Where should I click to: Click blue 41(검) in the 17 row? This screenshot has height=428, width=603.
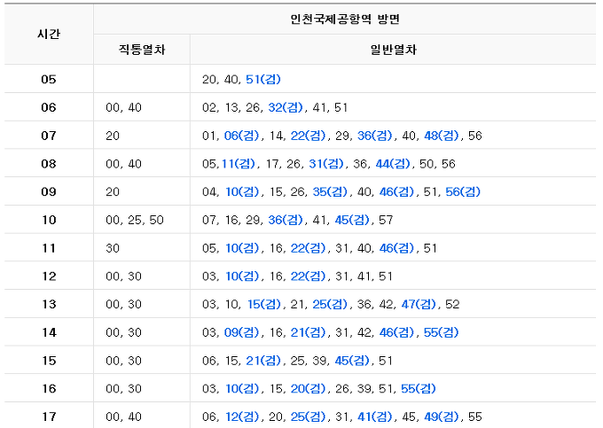[x=374, y=416]
